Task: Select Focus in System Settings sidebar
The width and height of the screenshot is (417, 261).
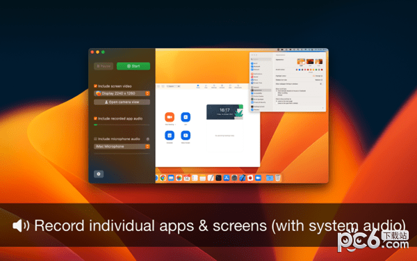Action: pos(254,80)
